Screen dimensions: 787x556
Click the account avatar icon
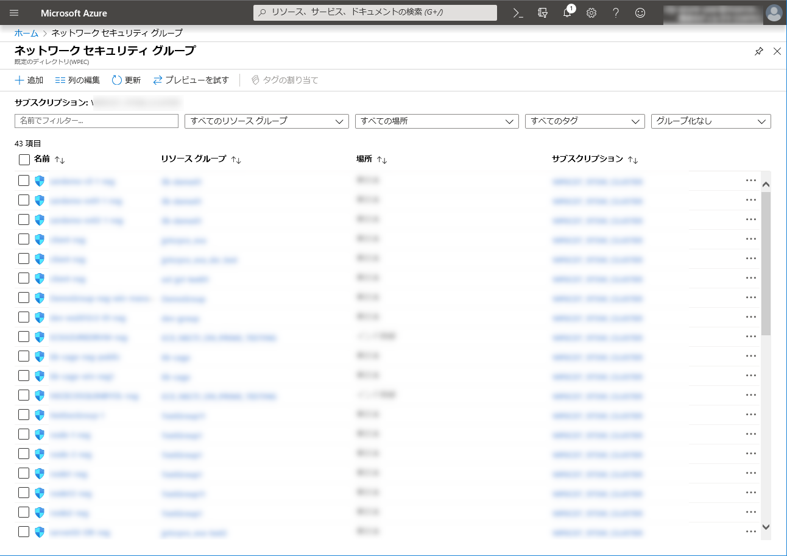[774, 13]
